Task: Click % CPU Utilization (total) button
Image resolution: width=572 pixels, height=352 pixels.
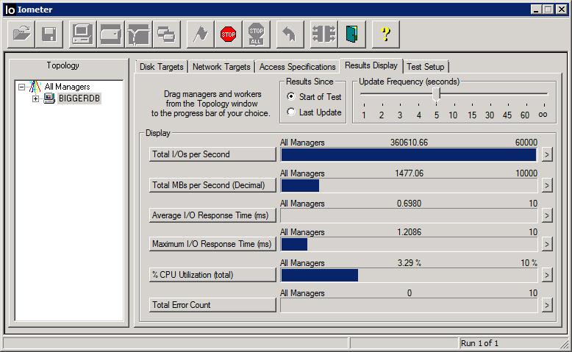Action: click(x=212, y=275)
